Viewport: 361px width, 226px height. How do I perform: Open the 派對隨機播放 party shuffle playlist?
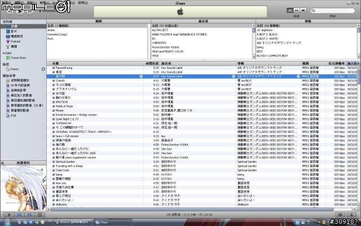(20, 80)
